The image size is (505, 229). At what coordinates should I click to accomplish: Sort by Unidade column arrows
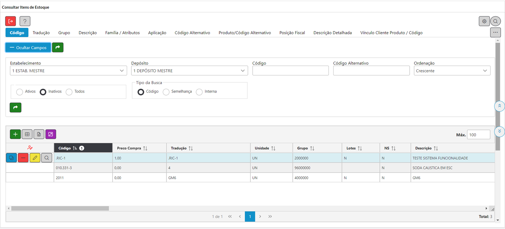[x=273, y=148]
